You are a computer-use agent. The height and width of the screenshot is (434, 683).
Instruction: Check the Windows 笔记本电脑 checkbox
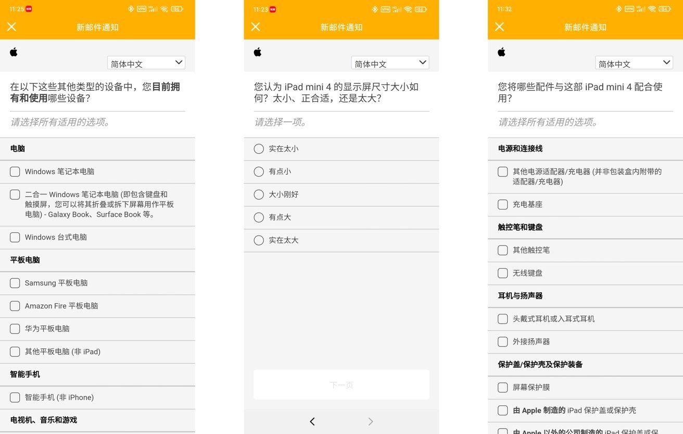(15, 171)
